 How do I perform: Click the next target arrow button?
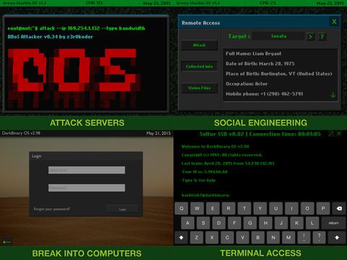click(310, 37)
